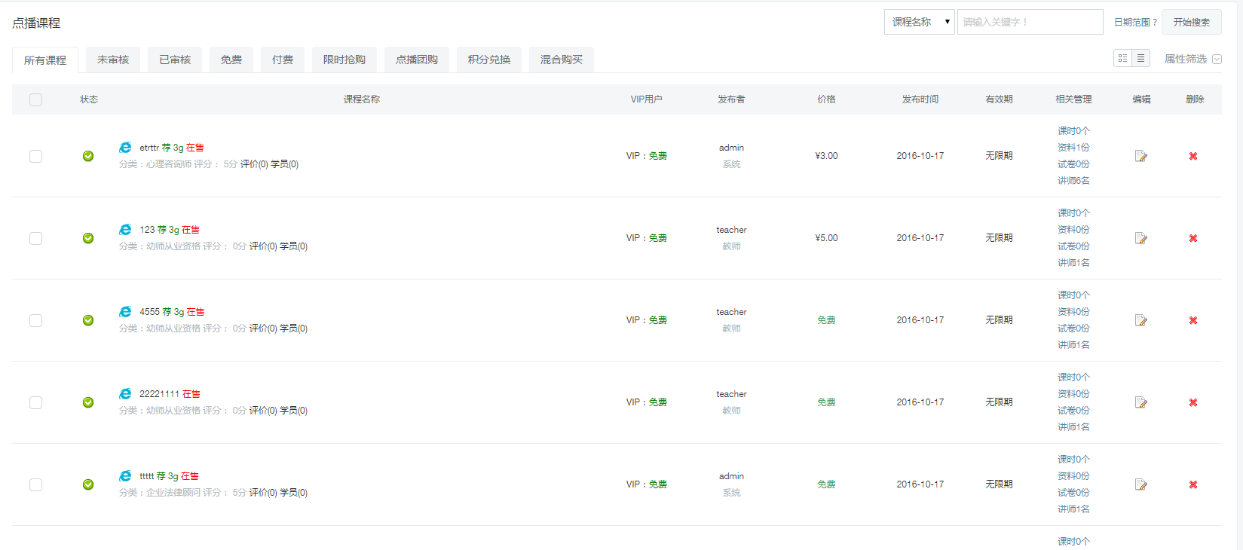Click the edit icon for course 4555
Viewport: 1243px width, 550px height.
1140,320
